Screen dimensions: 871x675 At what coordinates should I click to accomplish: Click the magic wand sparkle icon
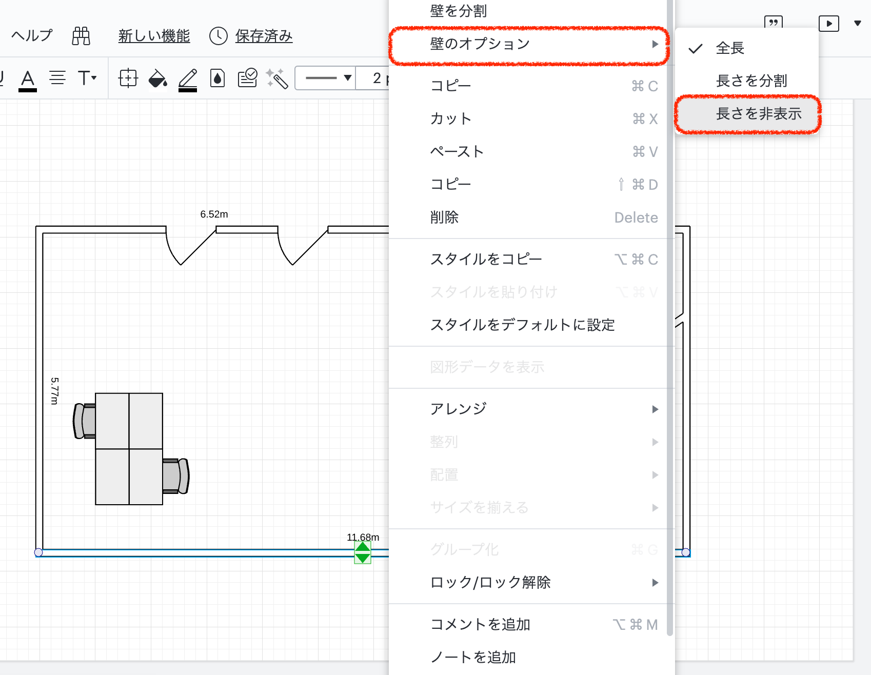(x=277, y=78)
